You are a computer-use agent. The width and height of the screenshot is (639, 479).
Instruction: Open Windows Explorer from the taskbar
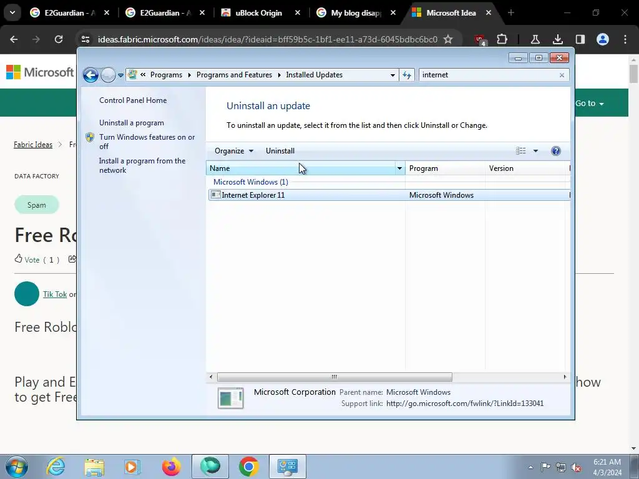pyautogui.click(x=94, y=467)
